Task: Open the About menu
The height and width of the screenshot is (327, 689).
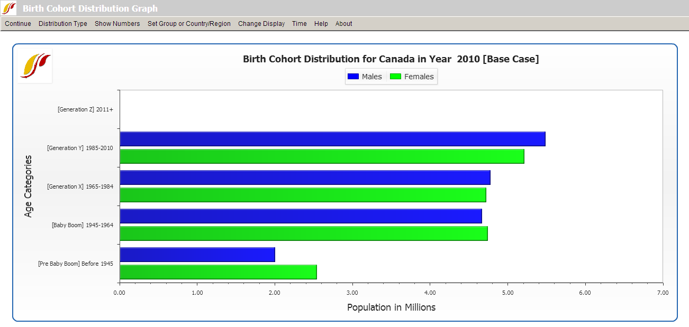Action: tap(343, 23)
